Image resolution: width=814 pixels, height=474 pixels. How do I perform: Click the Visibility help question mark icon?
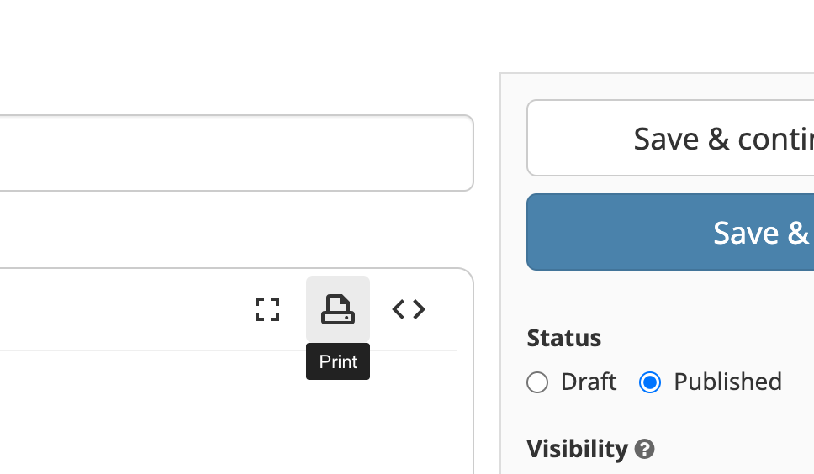[x=645, y=449]
